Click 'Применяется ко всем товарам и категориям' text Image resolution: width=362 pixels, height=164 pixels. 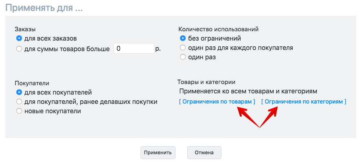pos(248,91)
